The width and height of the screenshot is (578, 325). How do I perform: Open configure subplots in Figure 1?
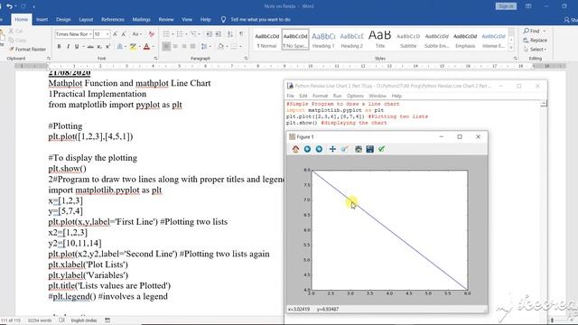(359, 149)
